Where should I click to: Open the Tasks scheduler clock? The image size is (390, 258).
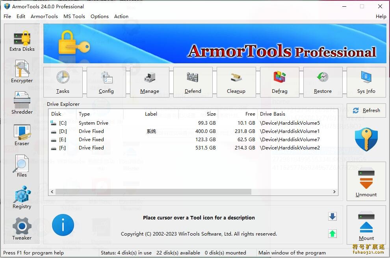tap(63, 82)
